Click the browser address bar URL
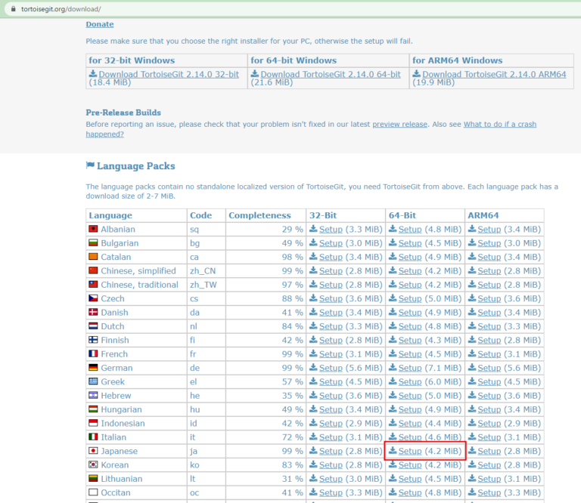Viewport: 581px width, 503px height. 54,9
